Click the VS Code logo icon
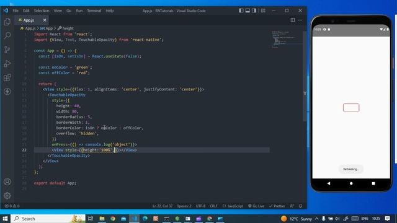Image resolution: width=397 pixels, height=223 pixels. tap(6, 11)
